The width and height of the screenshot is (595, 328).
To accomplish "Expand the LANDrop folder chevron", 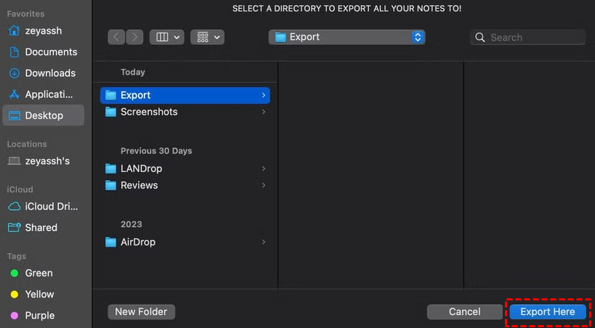I will pos(264,168).
